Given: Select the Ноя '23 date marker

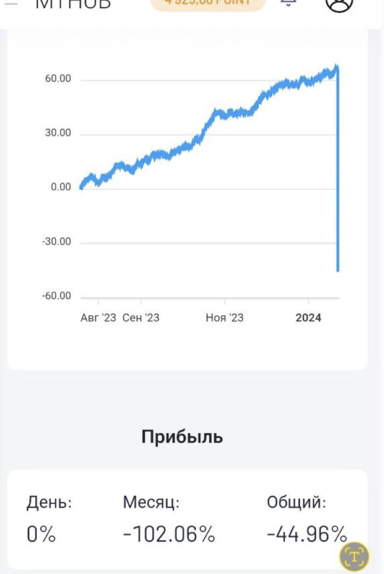Looking at the screenshot, I should tap(224, 318).
